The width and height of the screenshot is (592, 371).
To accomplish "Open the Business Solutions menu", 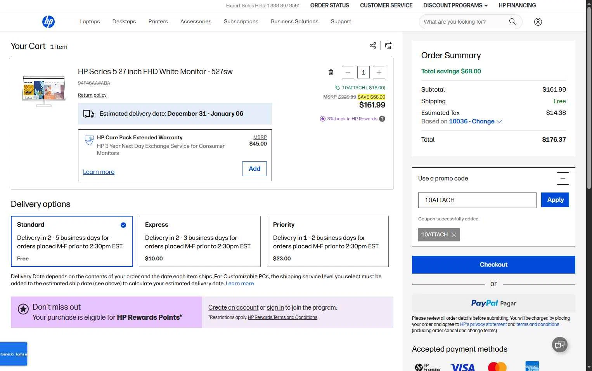I will point(294,22).
